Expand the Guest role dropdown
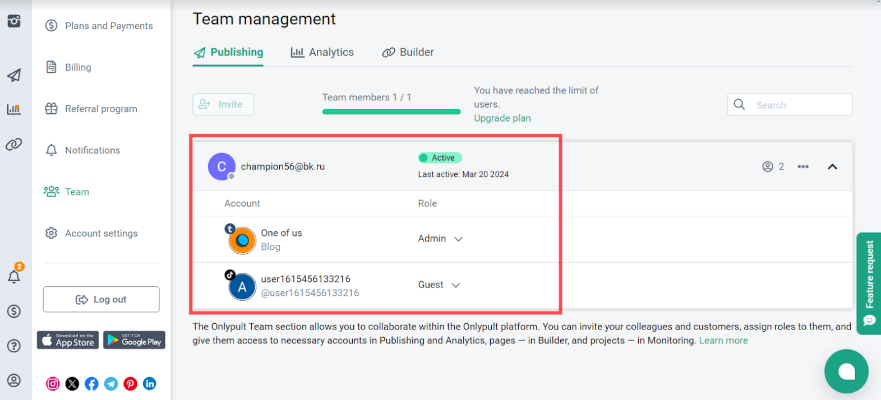The width and height of the screenshot is (881, 400). pyautogui.click(x=439, y=285)
